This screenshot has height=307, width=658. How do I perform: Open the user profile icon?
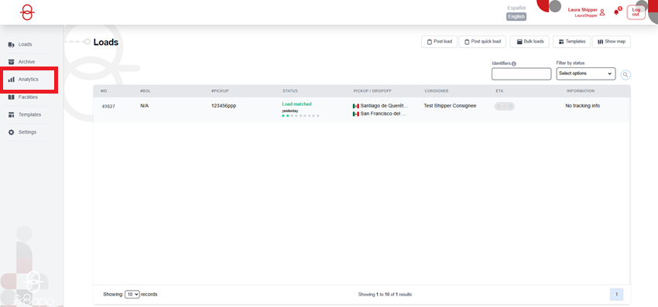[x=602, y=12]
